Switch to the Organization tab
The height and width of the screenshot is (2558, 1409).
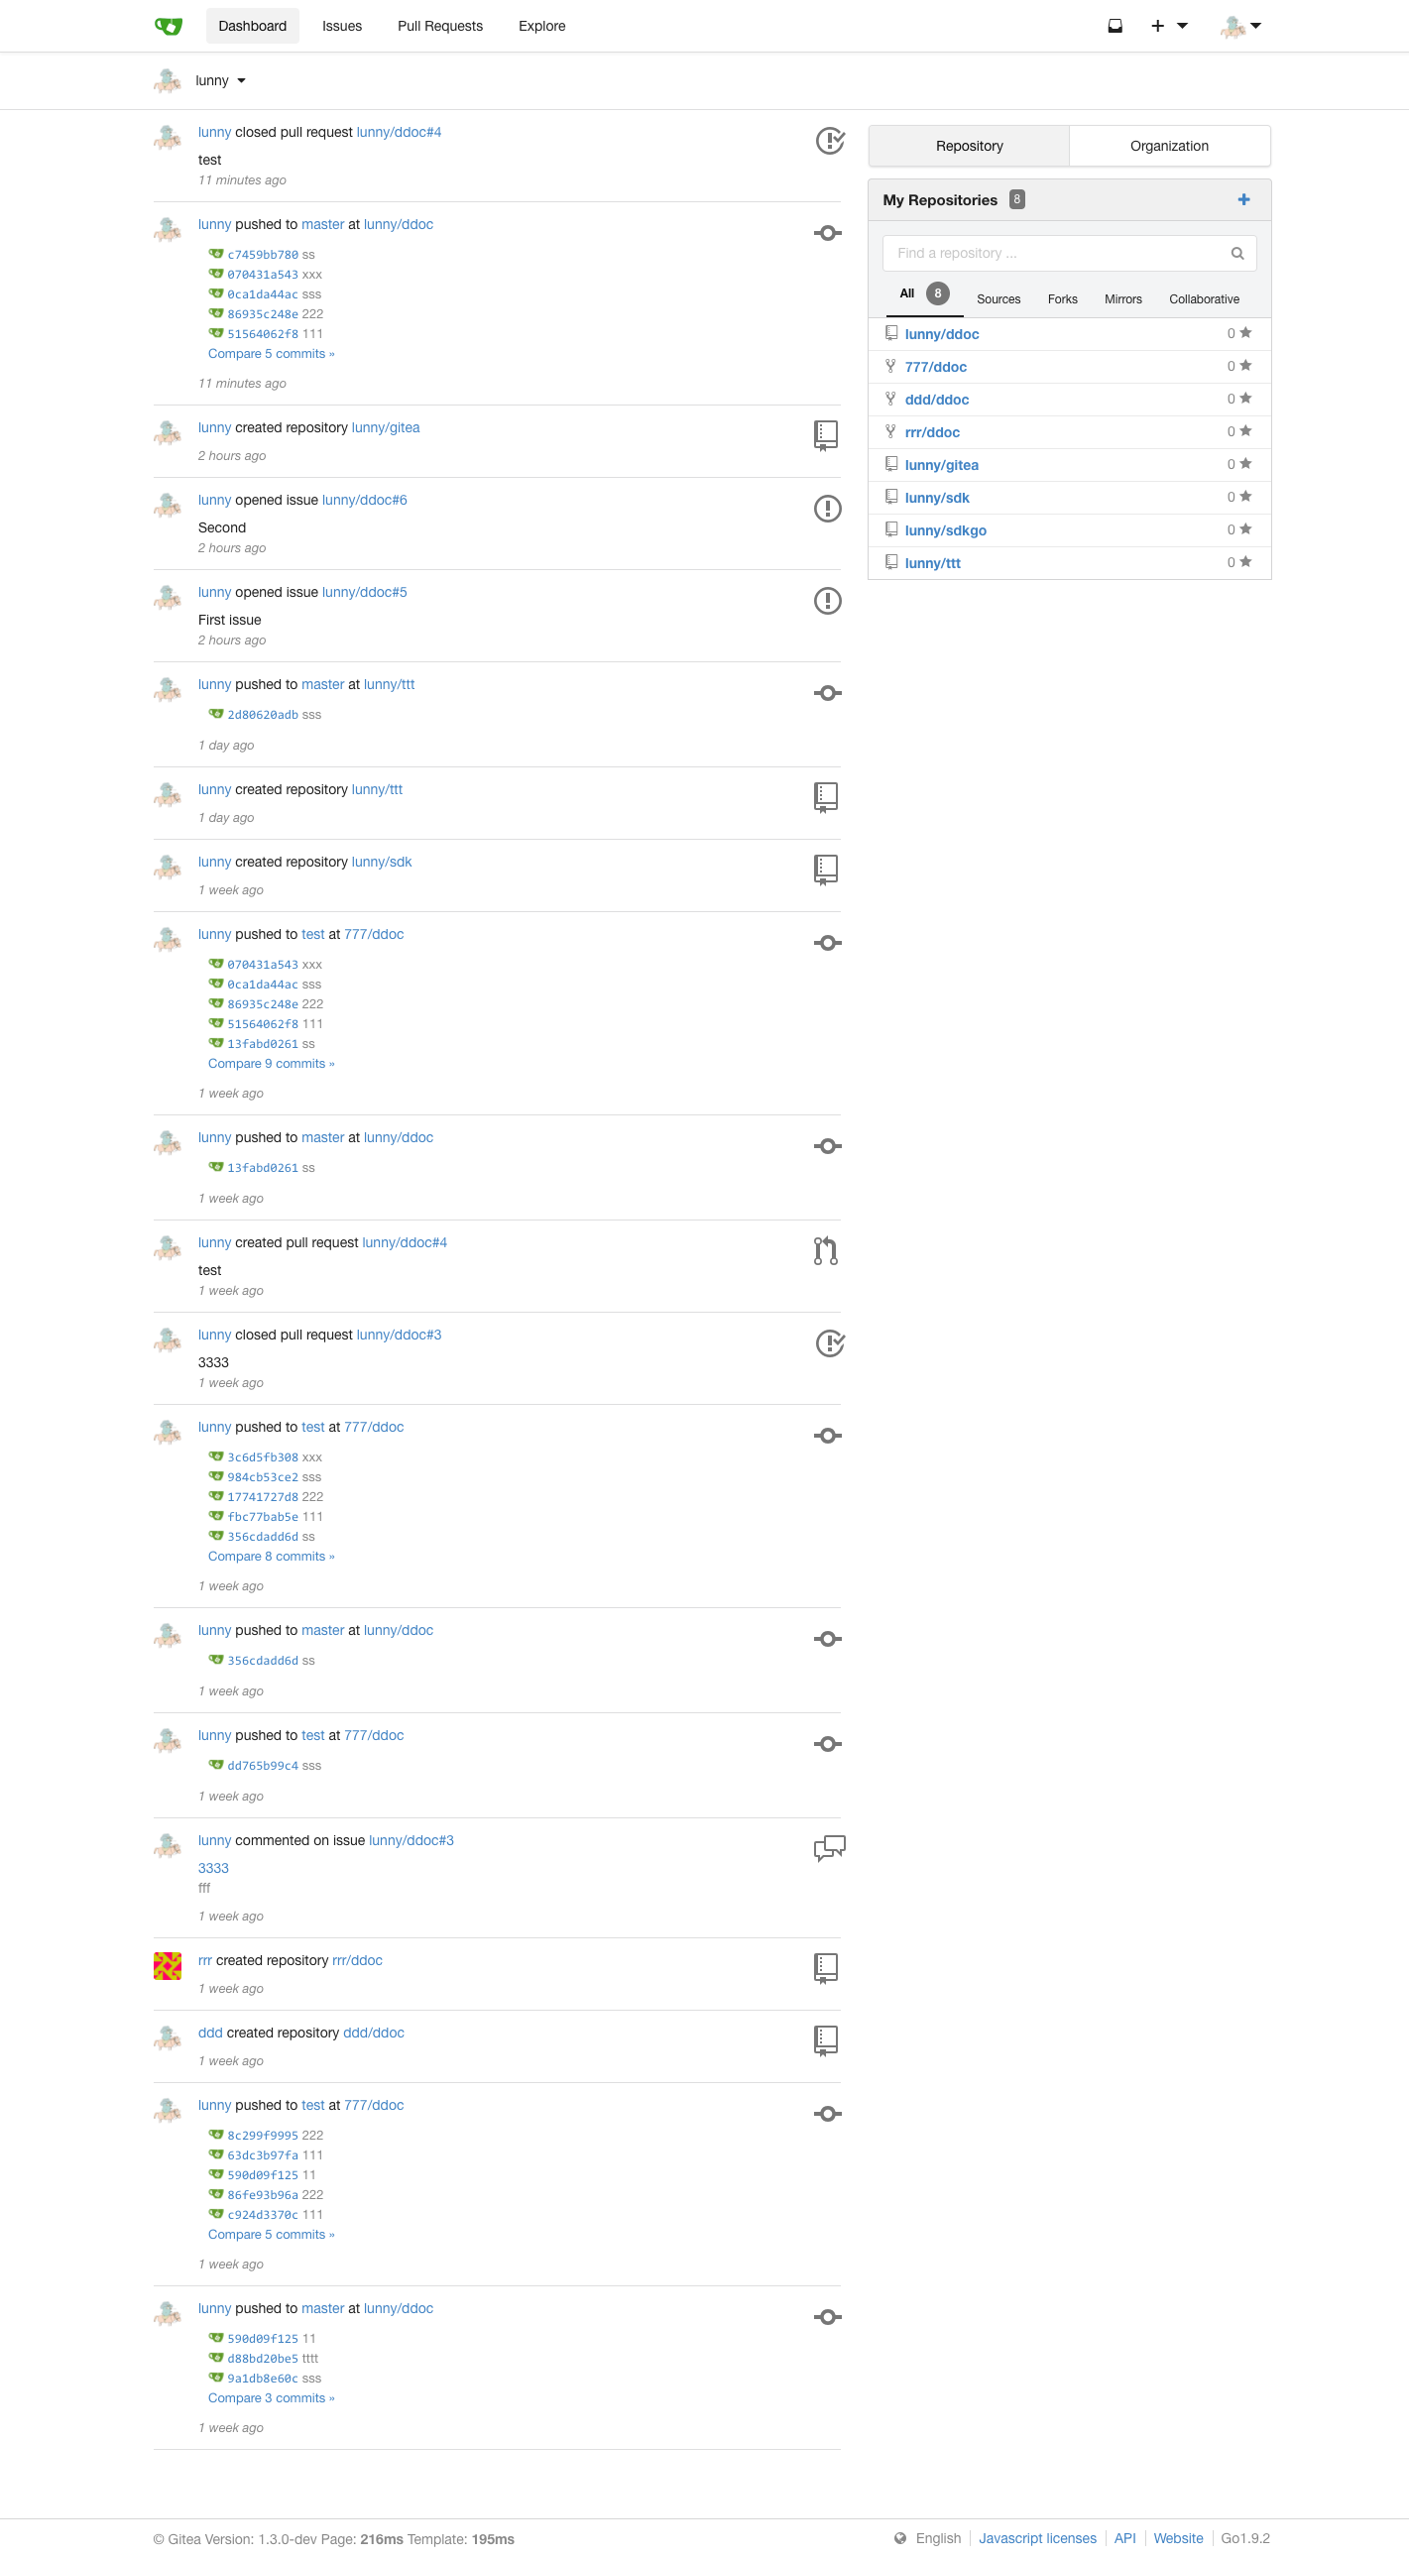[x=1169, y=146]
